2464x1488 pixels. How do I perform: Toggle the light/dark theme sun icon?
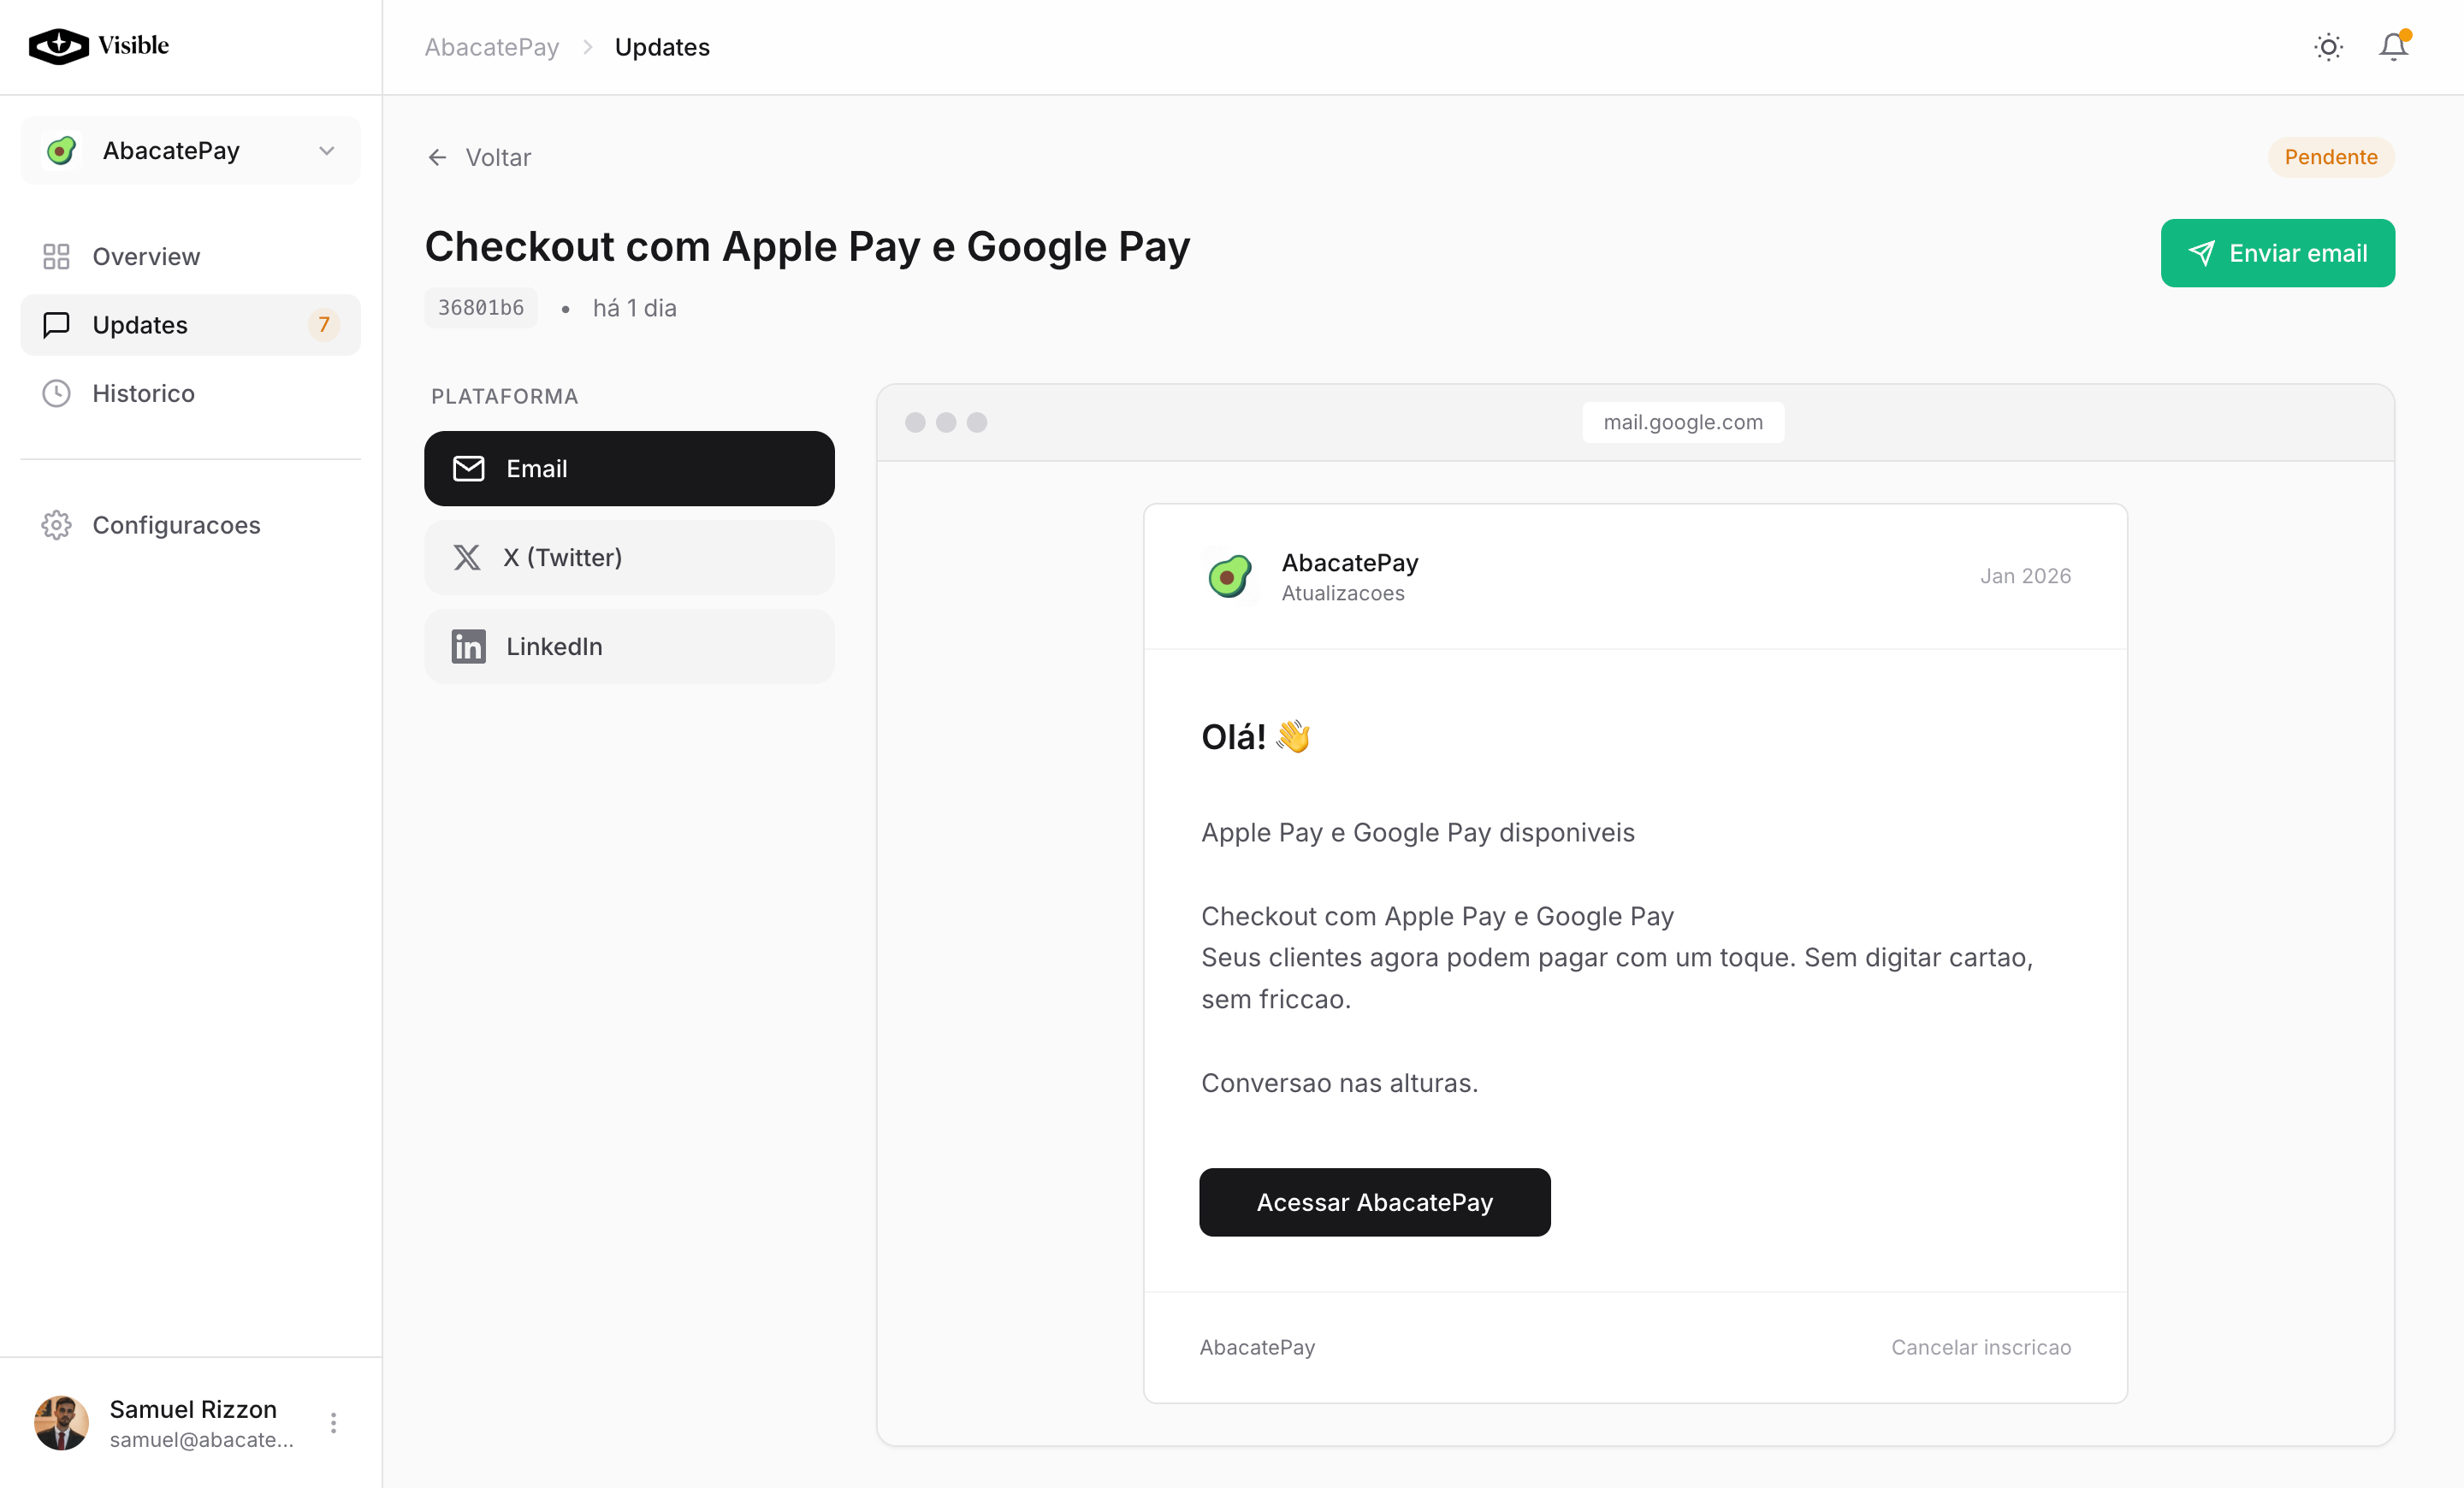click(x=2328, y=47)
